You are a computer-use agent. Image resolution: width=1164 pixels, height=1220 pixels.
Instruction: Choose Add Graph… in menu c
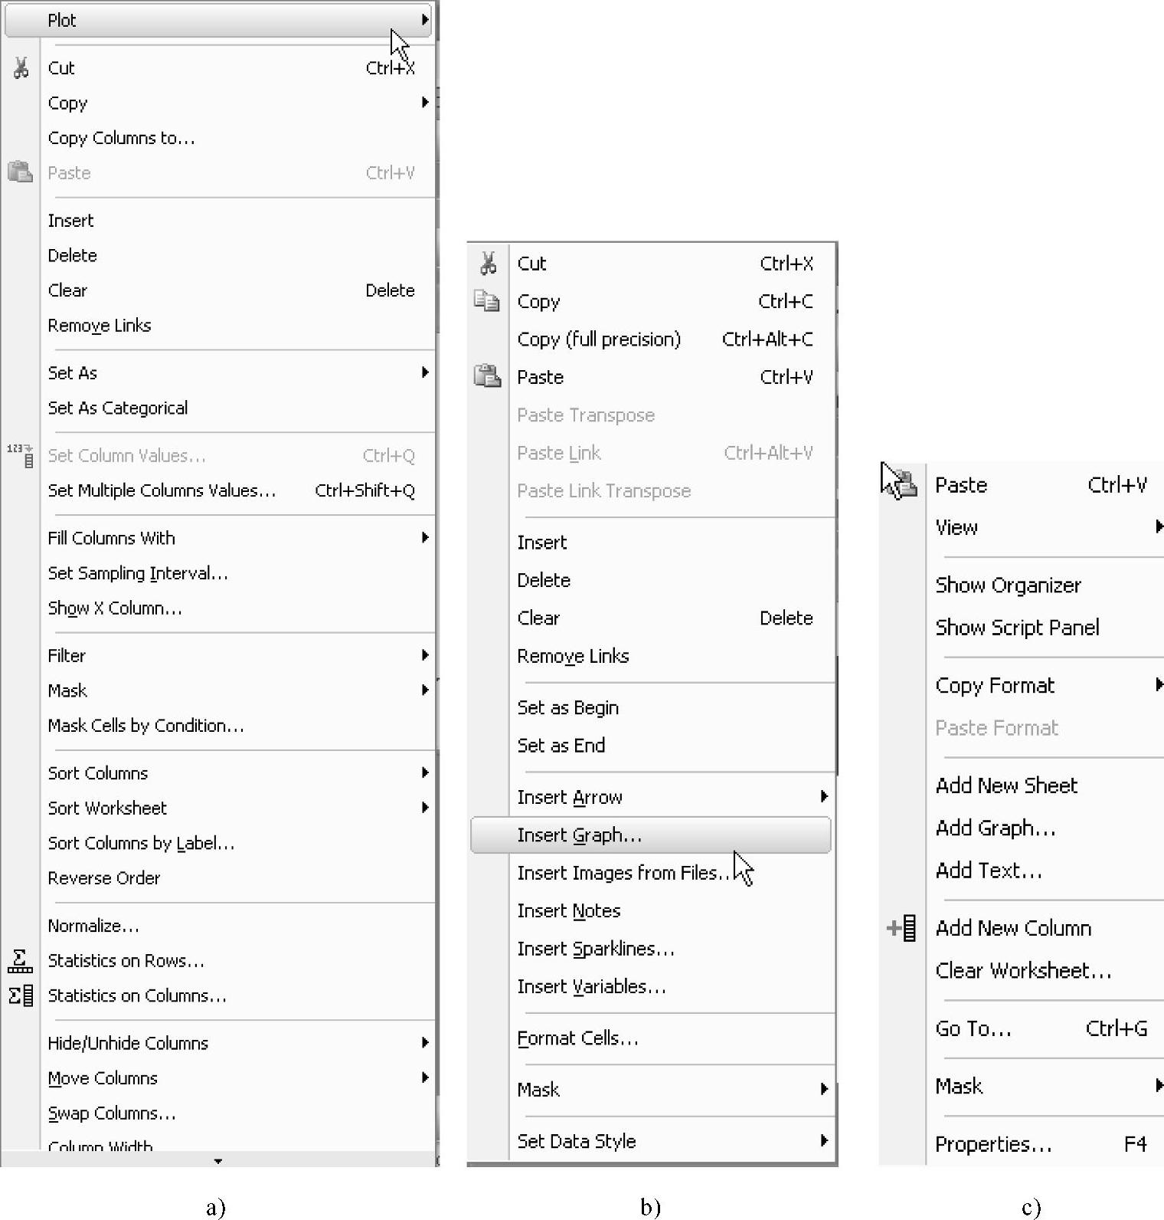click(x=996, y=828)
